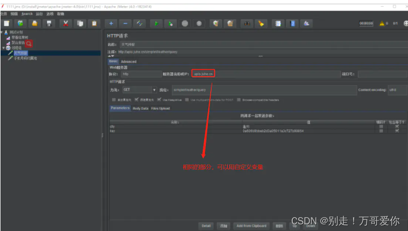The width and height of the screenshot is (408, 231).
Task: Create a new test plan via toolbar
Action: (x=7, y=24)
